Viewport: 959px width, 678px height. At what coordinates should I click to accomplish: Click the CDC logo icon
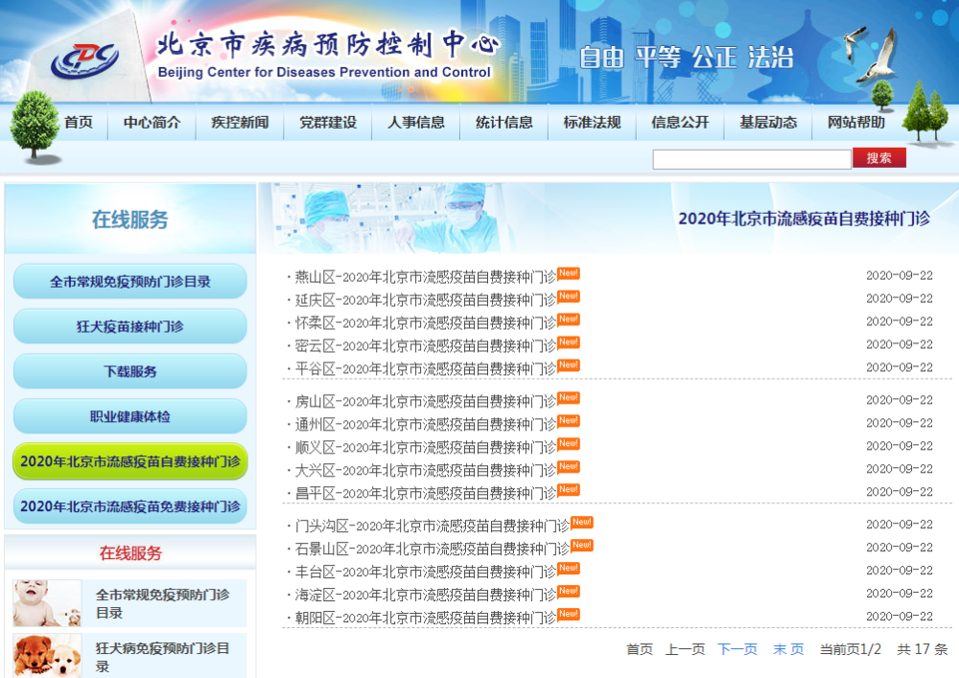tap(85, 60)
